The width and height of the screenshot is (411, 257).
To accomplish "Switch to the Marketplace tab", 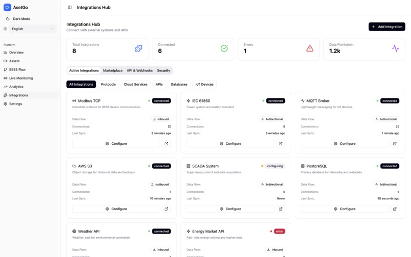I will (113, 70).
